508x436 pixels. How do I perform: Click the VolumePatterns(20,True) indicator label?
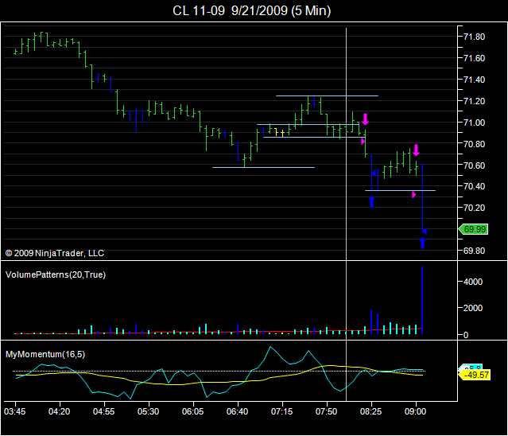56,274
